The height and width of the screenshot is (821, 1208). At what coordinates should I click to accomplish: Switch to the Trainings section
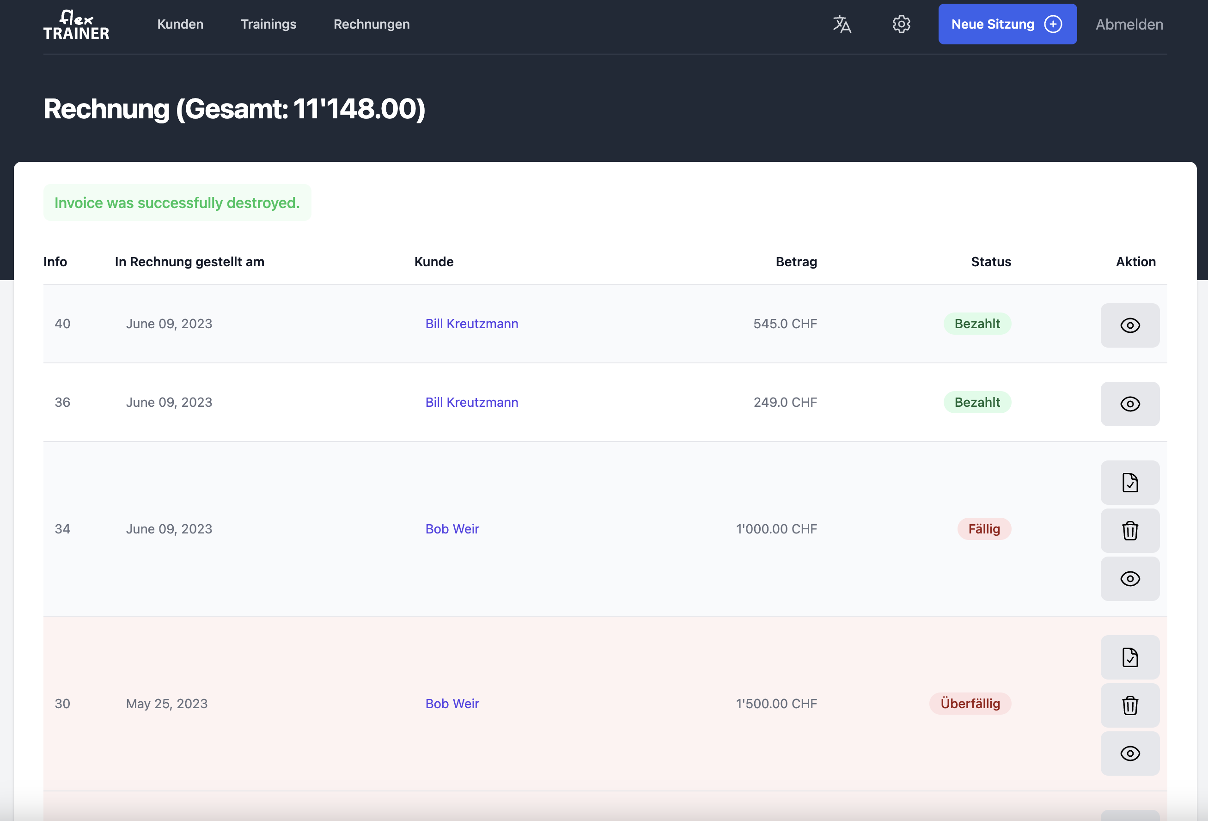(268, 24)
